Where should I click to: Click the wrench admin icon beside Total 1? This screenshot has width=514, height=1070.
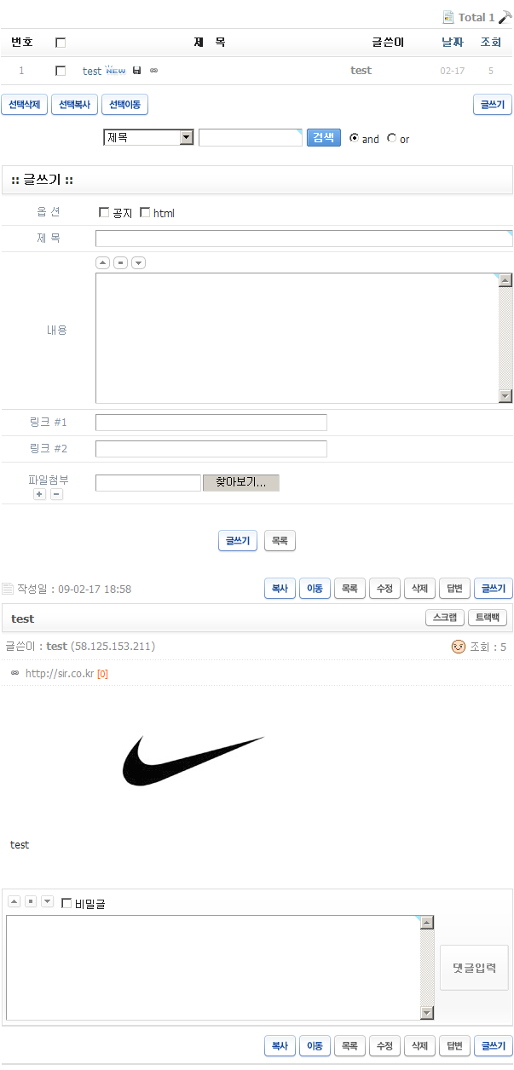505,16
